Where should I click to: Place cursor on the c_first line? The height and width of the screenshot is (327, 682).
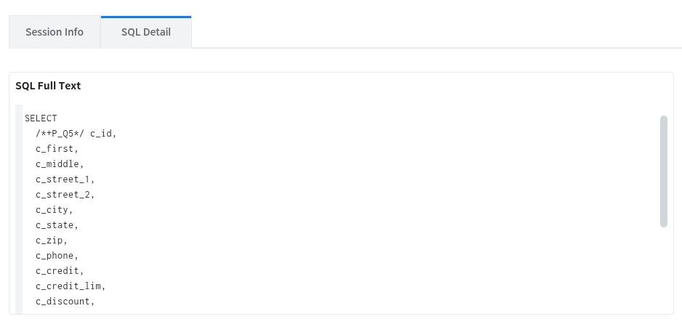57,148
